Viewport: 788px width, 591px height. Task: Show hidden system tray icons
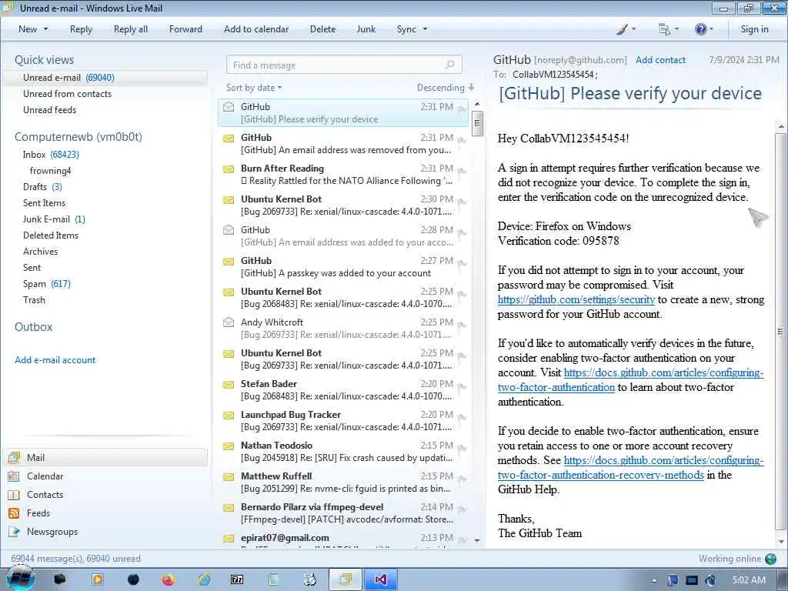[x=654, y=580]
